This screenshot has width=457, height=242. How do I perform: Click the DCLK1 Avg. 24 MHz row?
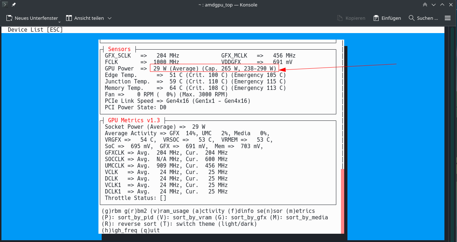coord(166,192)
